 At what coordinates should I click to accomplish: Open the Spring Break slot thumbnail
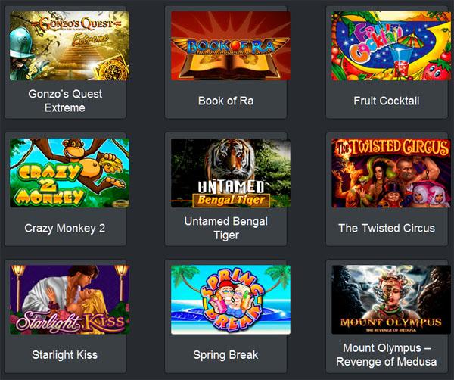tap(231, 300)
